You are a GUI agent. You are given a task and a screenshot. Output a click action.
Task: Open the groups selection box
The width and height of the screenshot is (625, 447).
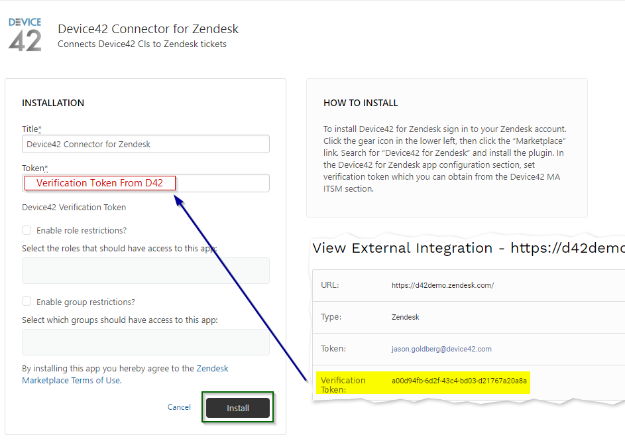pos(146,342)
